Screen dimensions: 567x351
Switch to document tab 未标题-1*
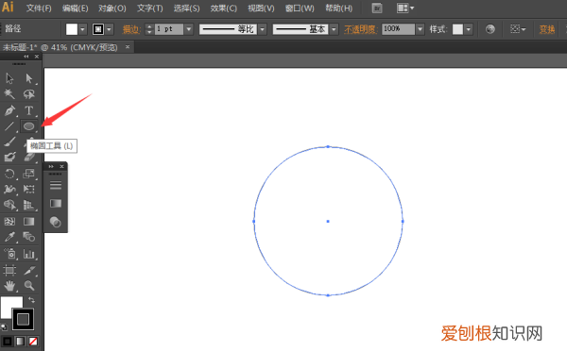click(x=60, y=47)
